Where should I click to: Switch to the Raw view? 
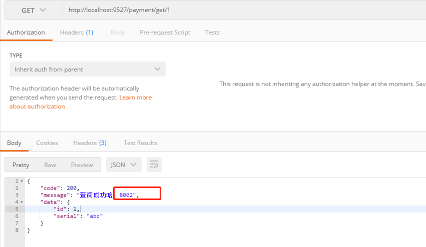(x=50, y=165)
